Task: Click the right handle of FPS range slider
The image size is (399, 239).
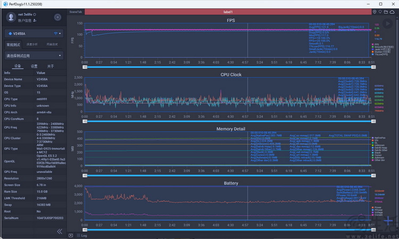Action: pyautogui.click(x=373, y=67)
